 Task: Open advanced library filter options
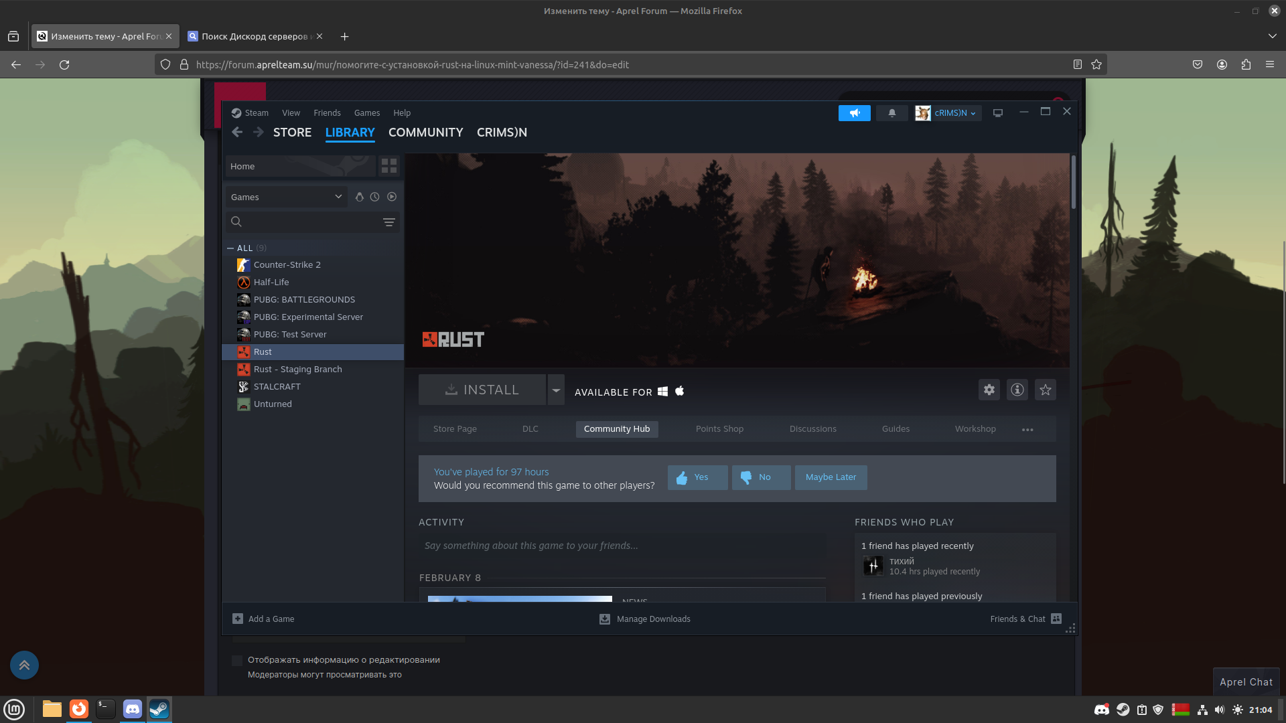[x=389, y=222]
